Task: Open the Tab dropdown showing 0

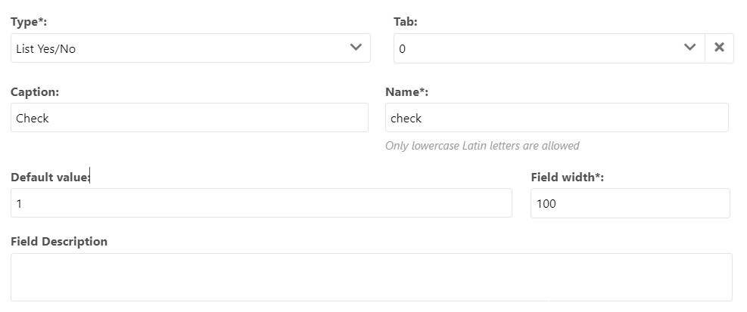Action: [x=549, y=48]
